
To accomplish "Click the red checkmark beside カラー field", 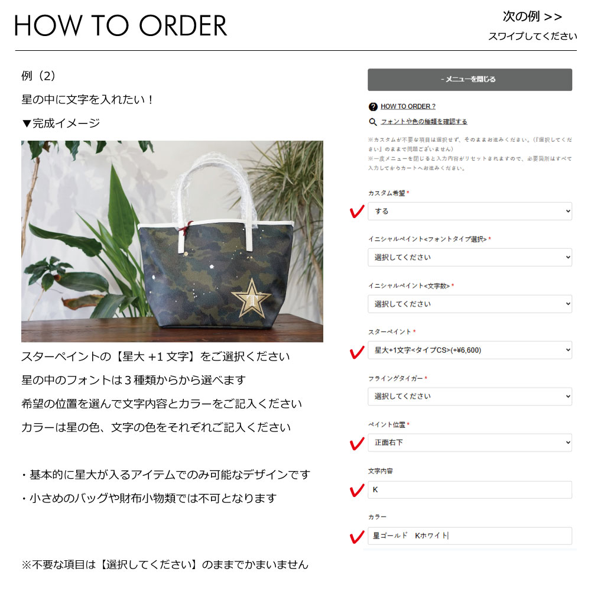I will tap(357, 537).
